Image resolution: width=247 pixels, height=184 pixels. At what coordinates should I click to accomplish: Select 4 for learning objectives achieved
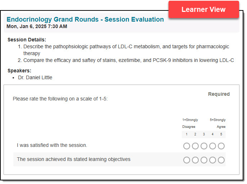pyautogui.click(x=212, y=160)
